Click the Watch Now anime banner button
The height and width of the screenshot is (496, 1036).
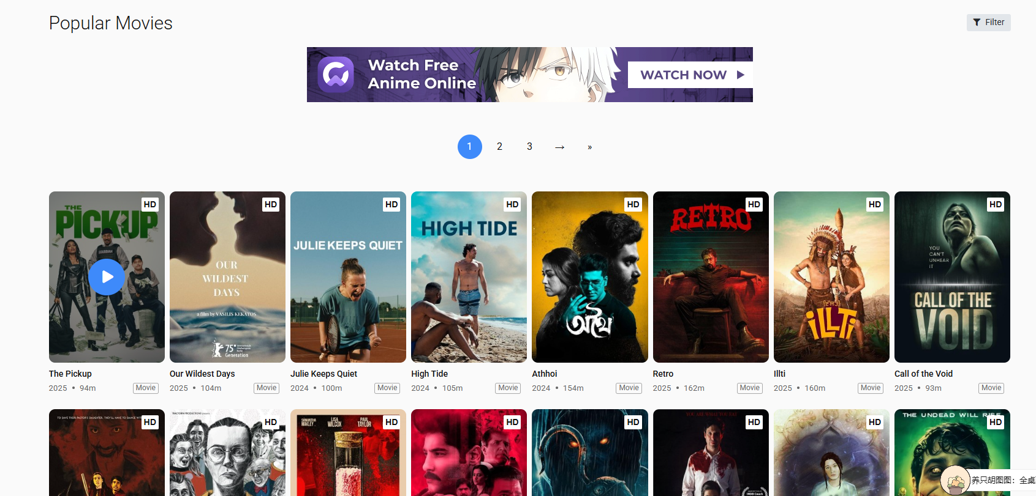pyautogui.click(x=690, y=75)
